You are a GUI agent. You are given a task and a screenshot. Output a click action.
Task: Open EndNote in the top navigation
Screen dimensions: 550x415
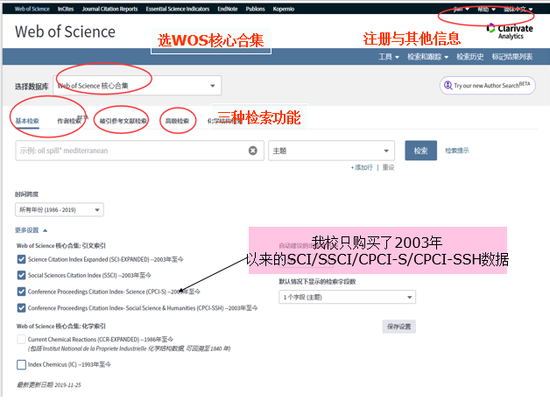point(228,9)
